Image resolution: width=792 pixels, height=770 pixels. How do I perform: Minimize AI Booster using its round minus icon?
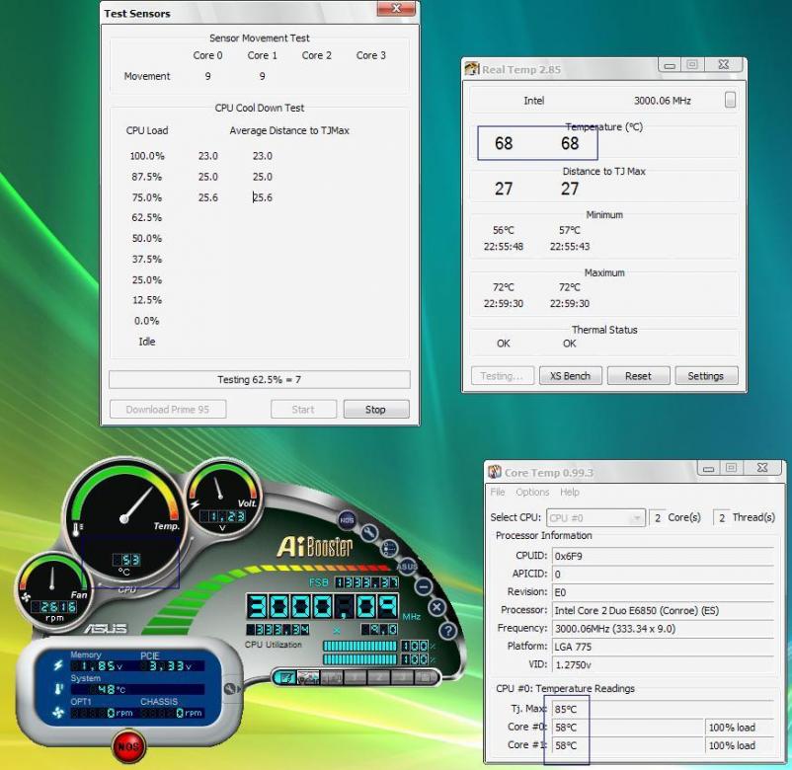(424, 586)
